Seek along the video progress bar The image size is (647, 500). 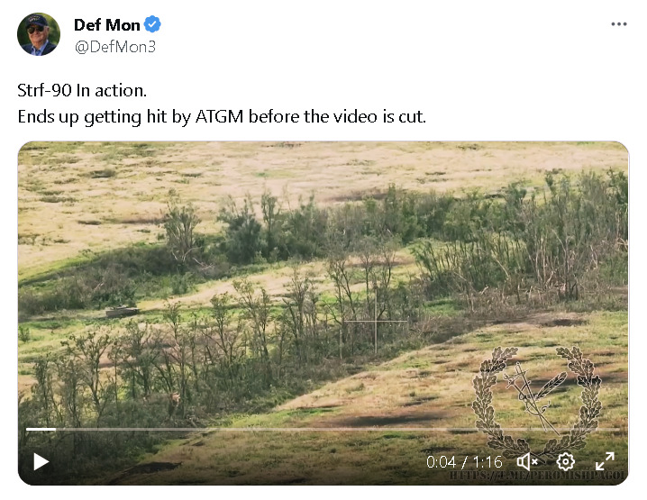click(x=323, y=430)
